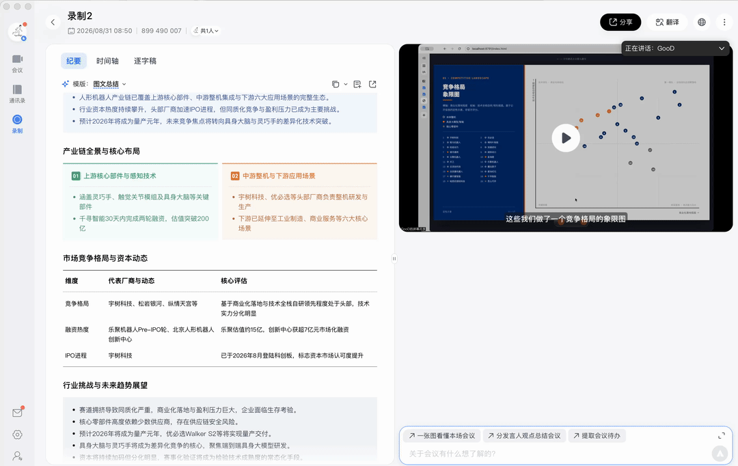Switch to the 时间轴 tab
The height and width of the screenshot is (466, 738).
pos(107,61)
